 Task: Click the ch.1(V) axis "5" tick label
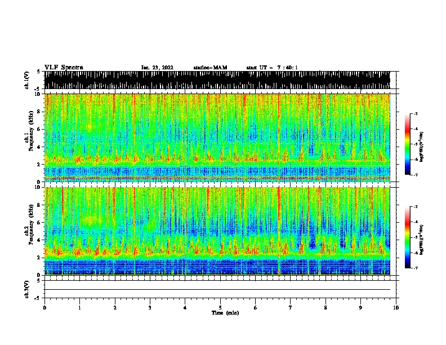[39, 72]
